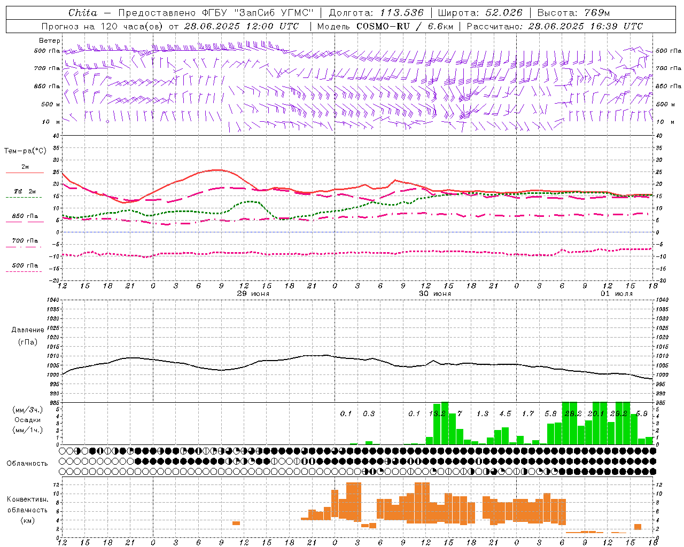Image resolution: width=684 pixels, height=547 pixels.
Task: Click the 0.3 precipitation total
Action: click(369, 414)
